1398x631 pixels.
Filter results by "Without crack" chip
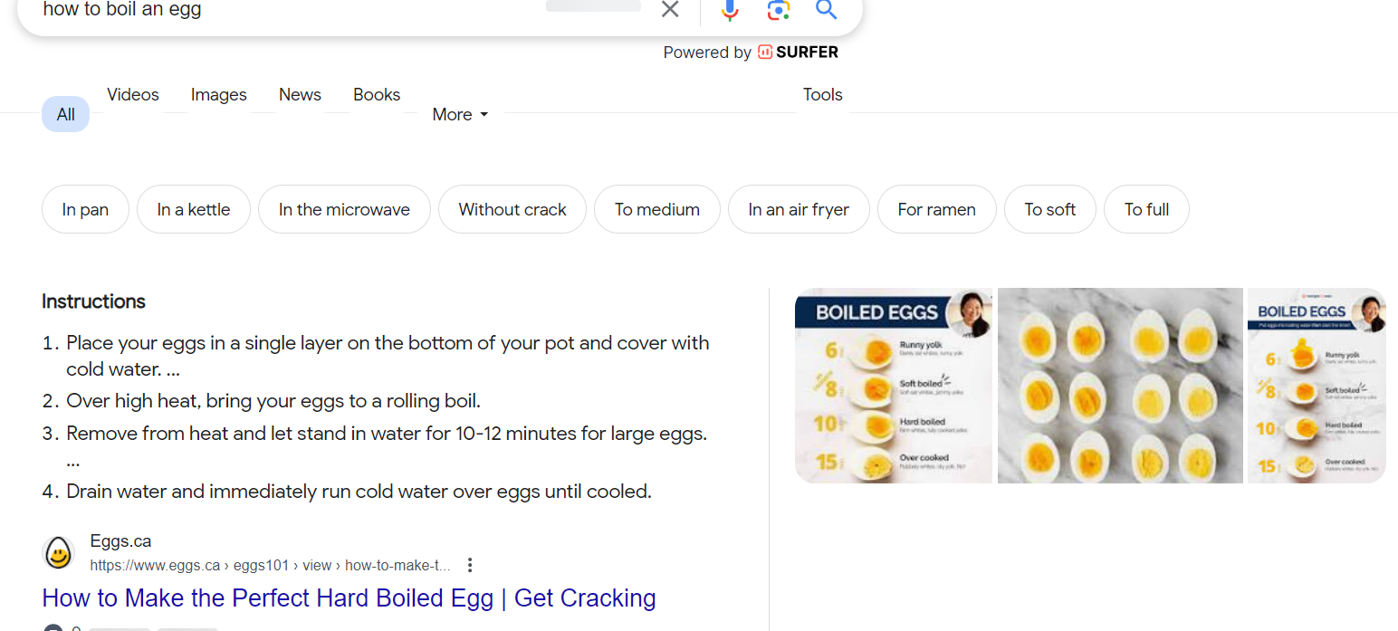512,210
